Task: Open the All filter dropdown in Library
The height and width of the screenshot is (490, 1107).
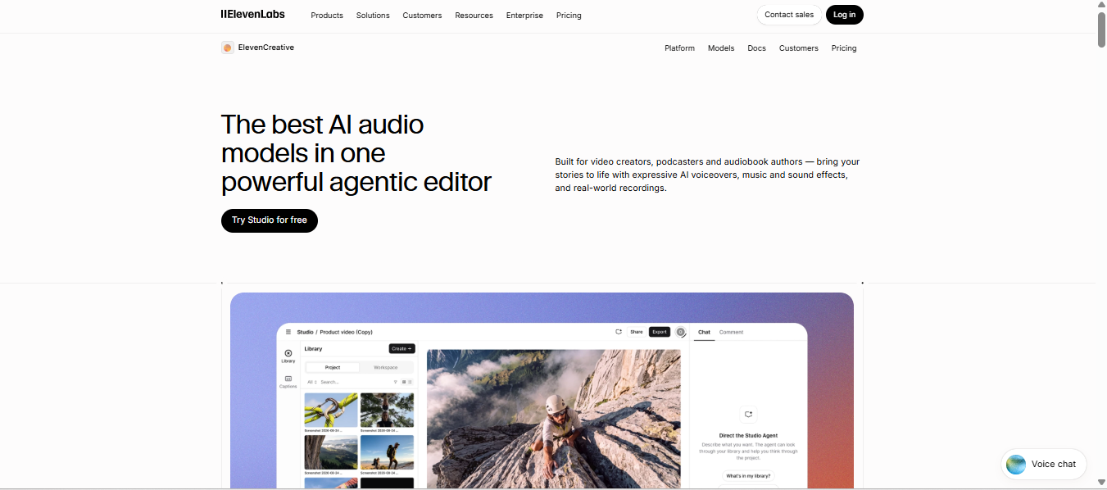Action: (312, 382)
